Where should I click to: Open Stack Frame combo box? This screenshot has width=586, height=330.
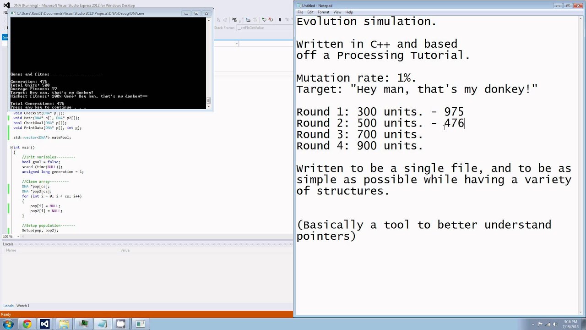(x=266, y=28)
